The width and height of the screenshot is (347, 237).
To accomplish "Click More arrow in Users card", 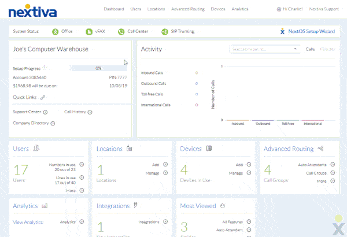I will click(82, 190).
